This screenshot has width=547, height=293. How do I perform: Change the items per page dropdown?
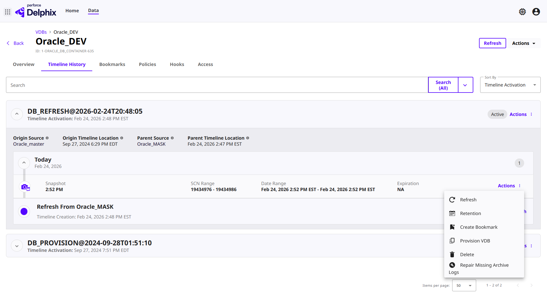464,285
